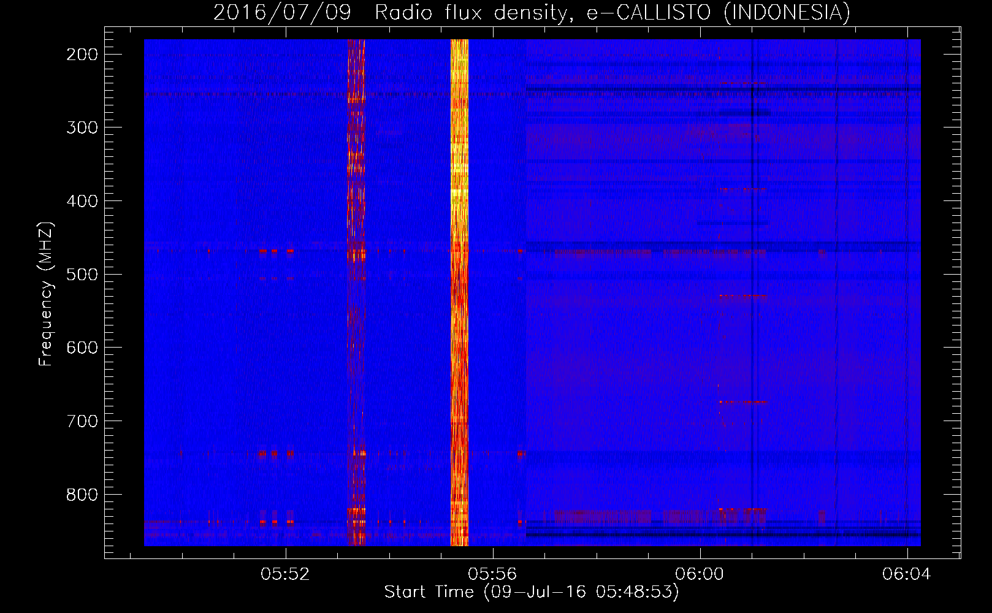992x613 pixels.
Task: Click the 05:52 time tick label
Action: coord(285,574)
